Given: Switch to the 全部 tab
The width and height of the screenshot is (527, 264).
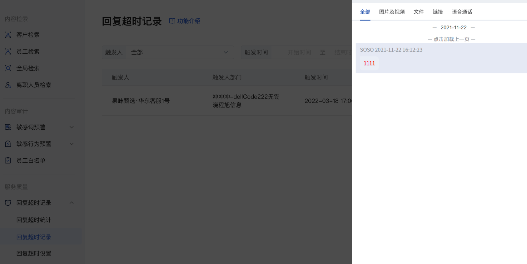Looking at the screenshot, I should coord(365,12).
